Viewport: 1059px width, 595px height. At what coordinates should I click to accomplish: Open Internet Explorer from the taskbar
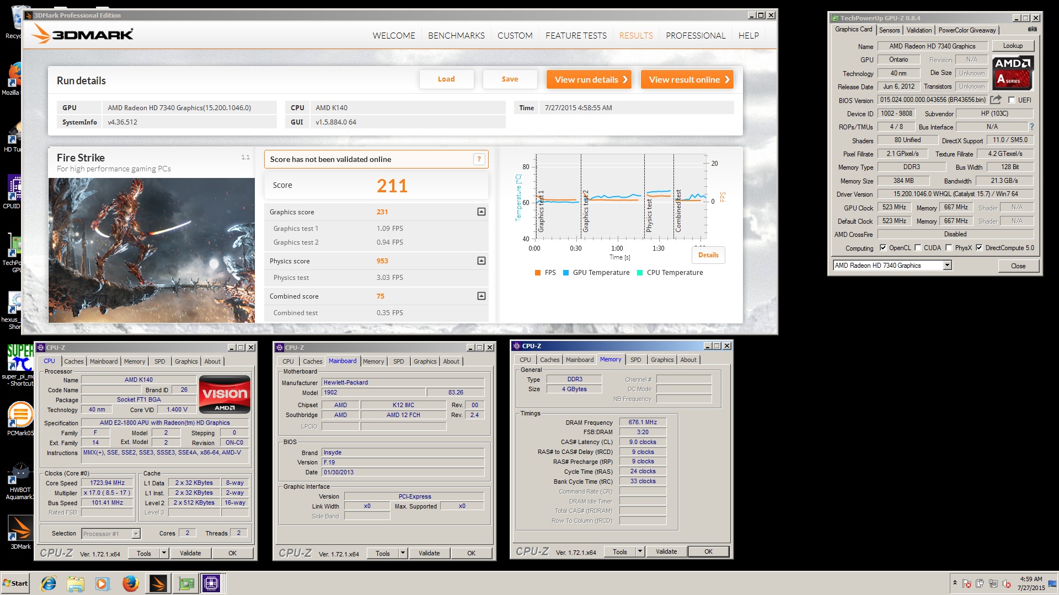(49, 583)
